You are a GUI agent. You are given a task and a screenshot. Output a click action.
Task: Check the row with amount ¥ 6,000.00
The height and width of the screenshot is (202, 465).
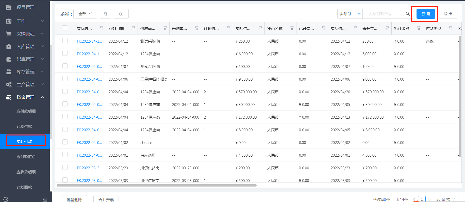point(65,53)
